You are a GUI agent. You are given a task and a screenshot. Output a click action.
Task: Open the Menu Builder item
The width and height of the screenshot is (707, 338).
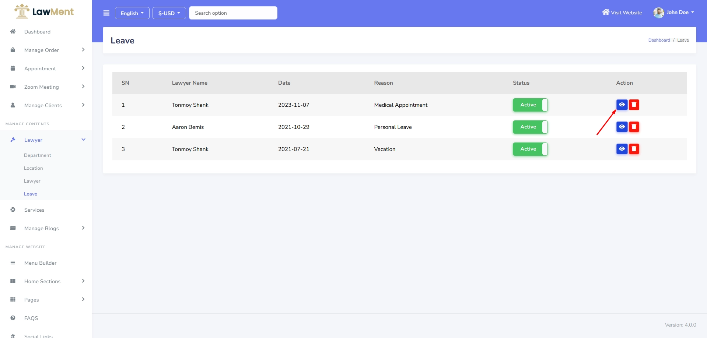pos(41,263)
